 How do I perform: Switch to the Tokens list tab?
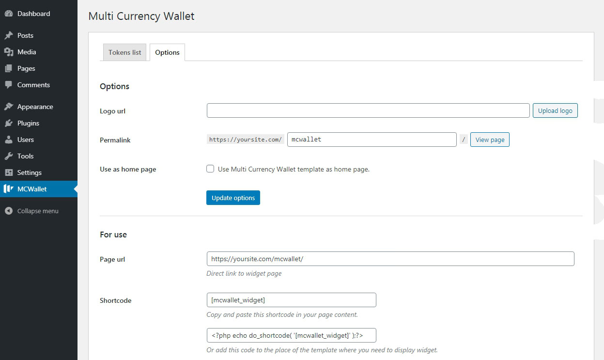125,52
